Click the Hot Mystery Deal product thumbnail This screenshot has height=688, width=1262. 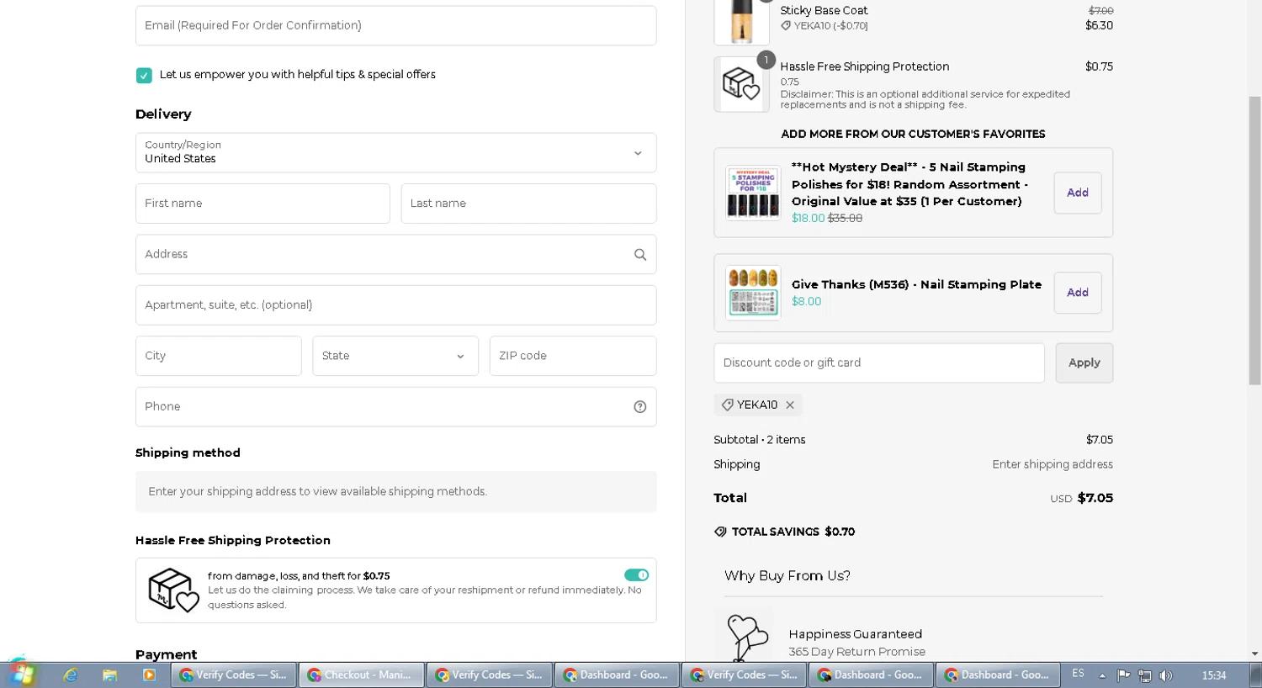pos(753,193)
